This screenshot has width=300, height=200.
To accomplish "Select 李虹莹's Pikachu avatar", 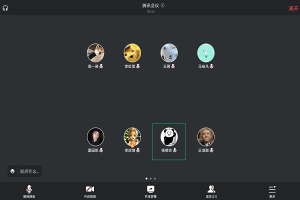I will coord(132,53).
